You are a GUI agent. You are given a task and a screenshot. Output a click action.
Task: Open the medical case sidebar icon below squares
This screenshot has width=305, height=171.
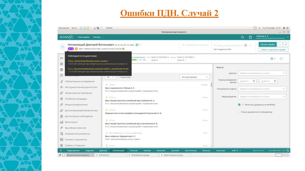pyautogui.click(x=61, y=70)
